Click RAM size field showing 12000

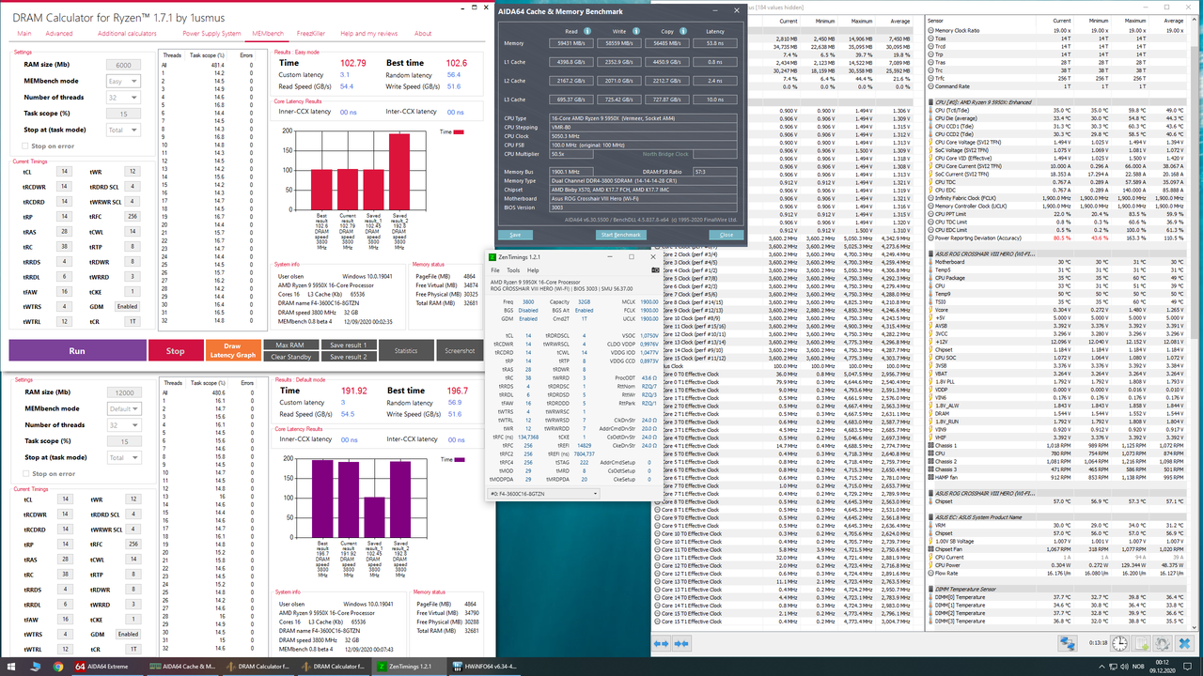(123, 392)
